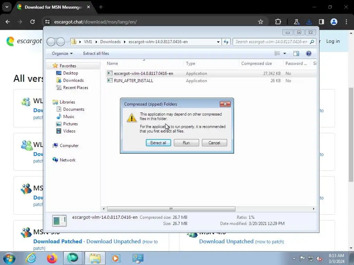Open Chrome profile avatar

click(x=334, y=22)
